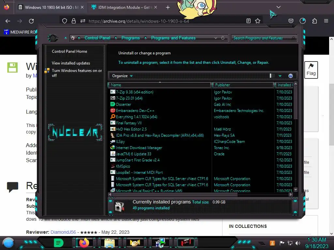Click the volume speaker tray icon

pyautogui.click(x=298, y=243)
